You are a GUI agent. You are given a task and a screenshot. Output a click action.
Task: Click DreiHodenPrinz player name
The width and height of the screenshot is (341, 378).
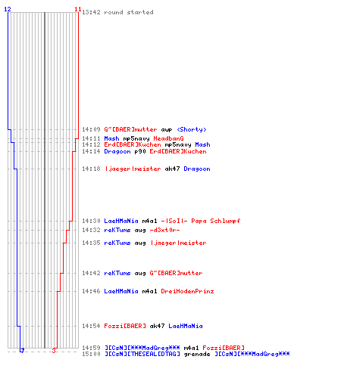(x=187, y=291)
